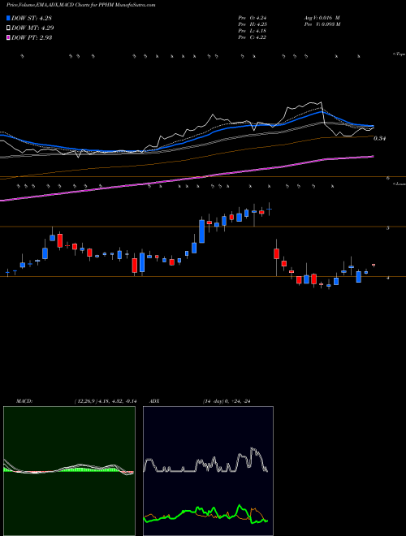Select the 'DOW MT: 4.29' legend text

(32, 28)
